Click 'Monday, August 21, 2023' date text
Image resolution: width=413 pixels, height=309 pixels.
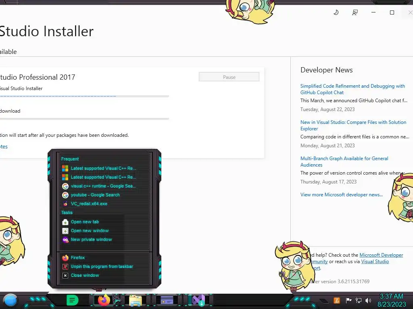tap(327, 146)
